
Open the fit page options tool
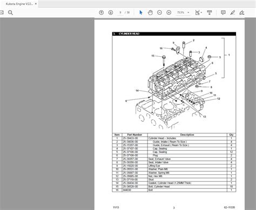tap(197, 12)
